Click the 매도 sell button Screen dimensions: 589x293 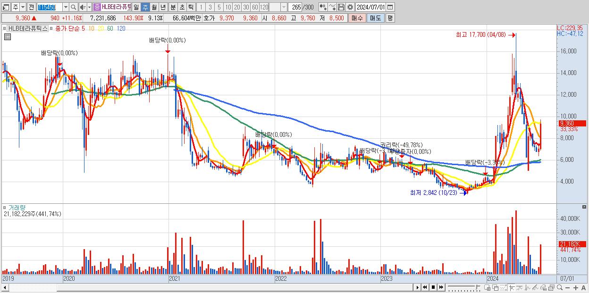click(x=375, y=18)
